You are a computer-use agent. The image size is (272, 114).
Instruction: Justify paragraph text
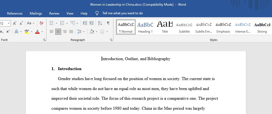[71, 32]
